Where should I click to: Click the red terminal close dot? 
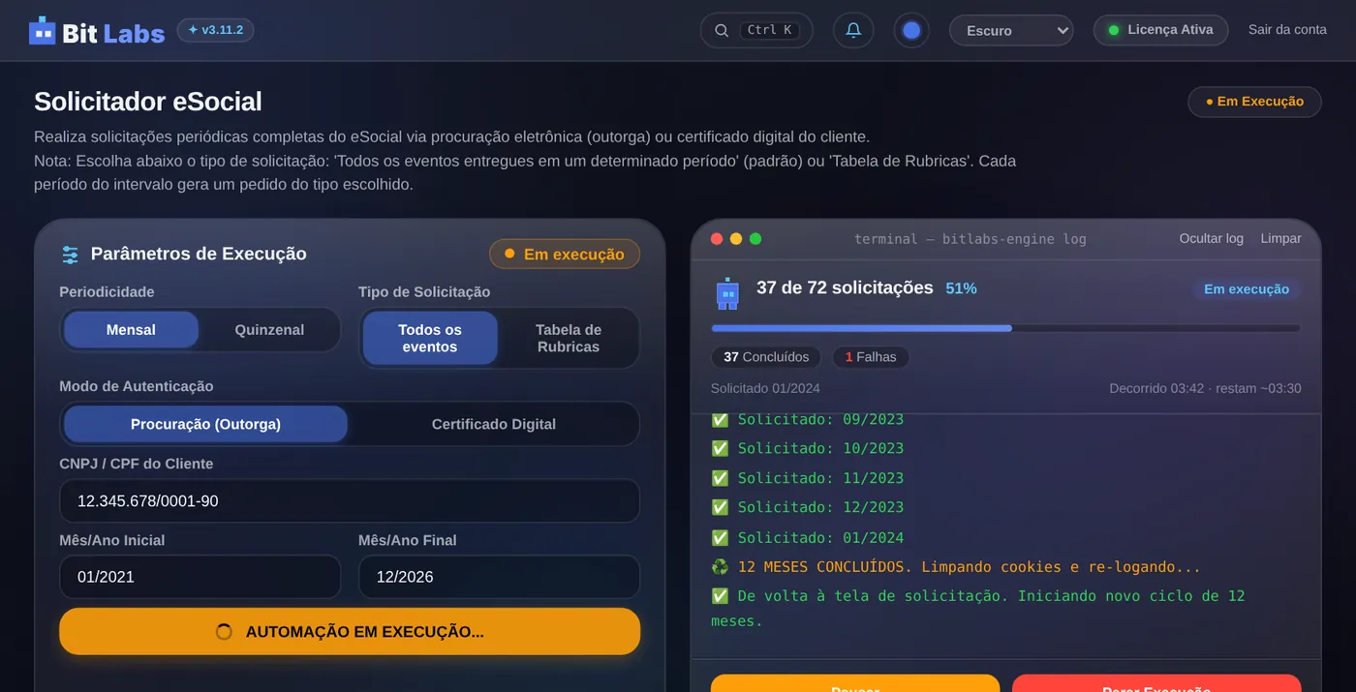(717, 239)
